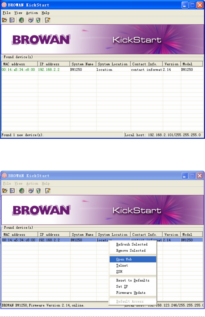205x317 pixels.
Task: Click the green circular rescan icon in upper window
Action: [22, 20]
